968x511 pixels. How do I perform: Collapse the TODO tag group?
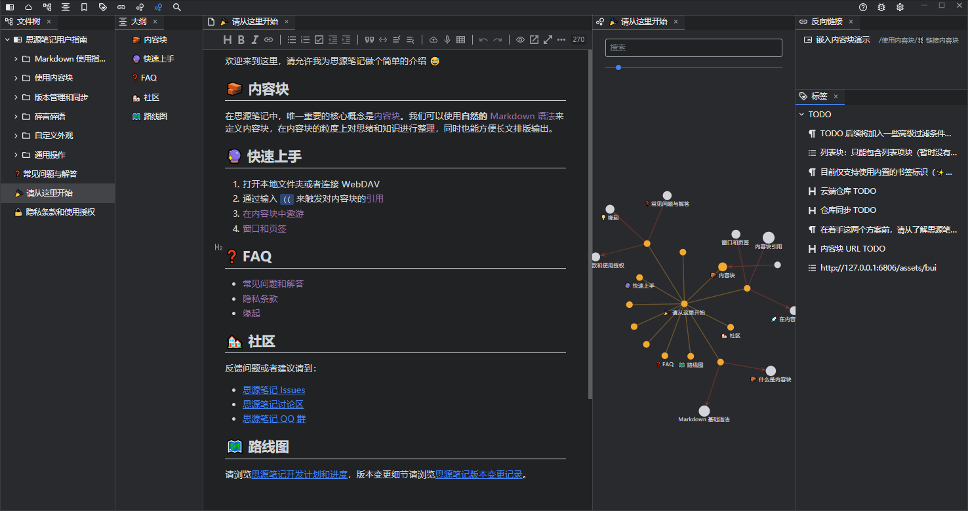point(801,115)
